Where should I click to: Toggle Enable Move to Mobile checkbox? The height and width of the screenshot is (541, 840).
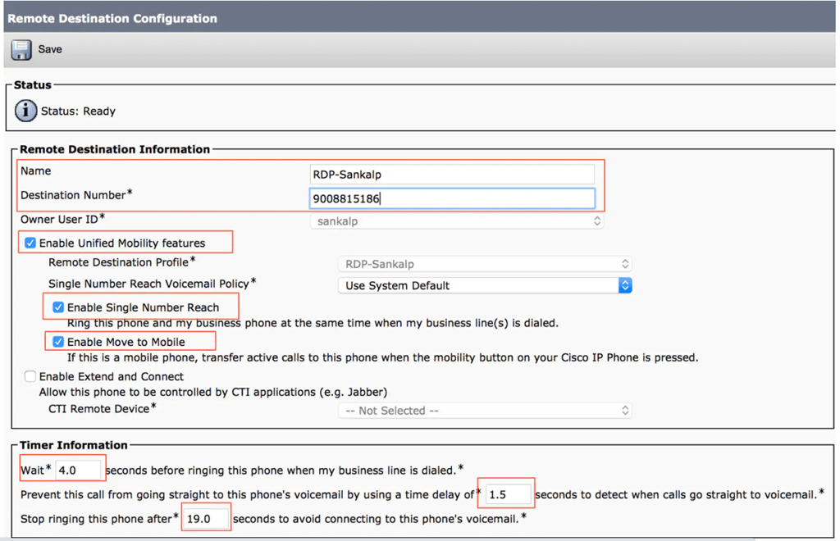tap(58, 341)
